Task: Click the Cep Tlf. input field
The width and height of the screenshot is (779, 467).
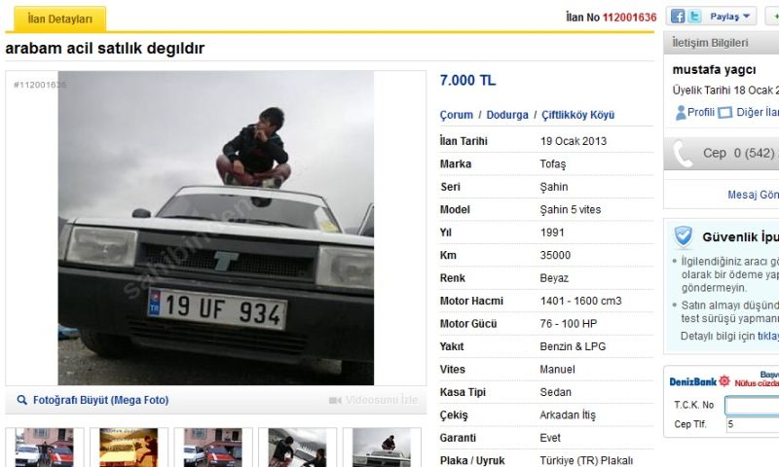Action: 752,424
